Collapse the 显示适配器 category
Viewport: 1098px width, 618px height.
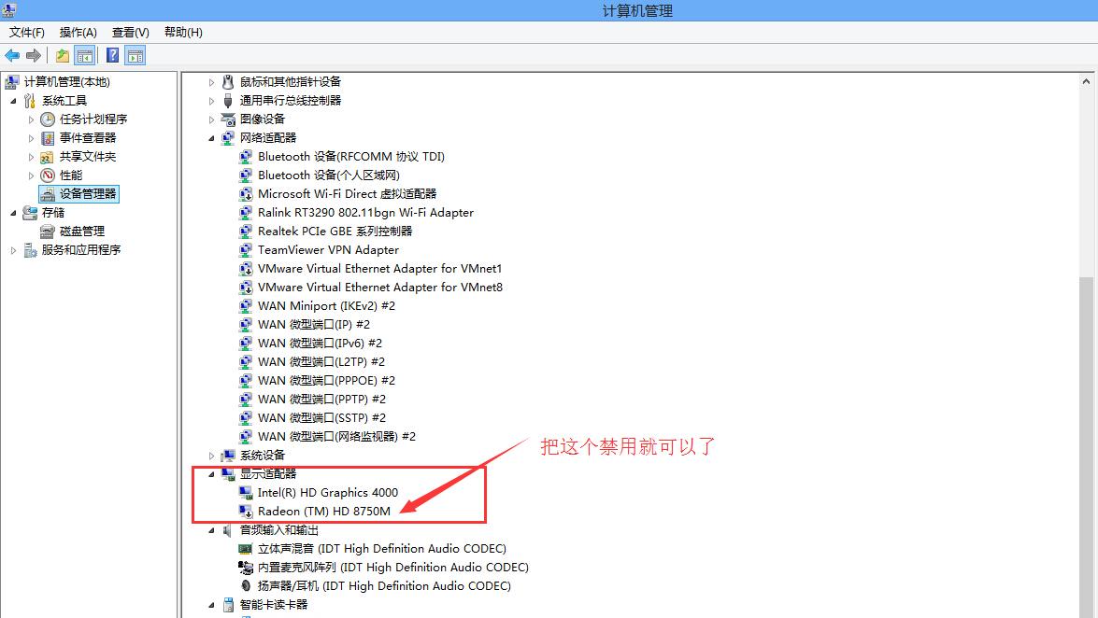coord(211,473)
